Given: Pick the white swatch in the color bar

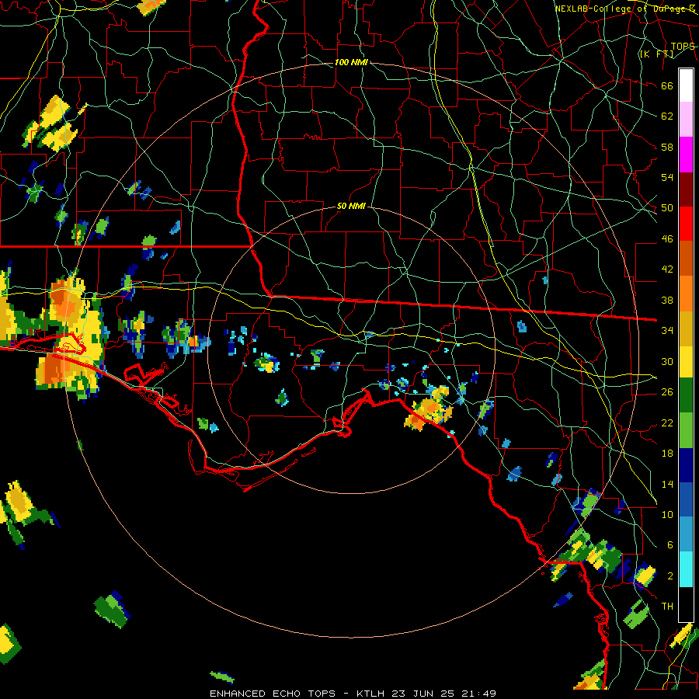Looking at the screenshot, I should [686, 85].
